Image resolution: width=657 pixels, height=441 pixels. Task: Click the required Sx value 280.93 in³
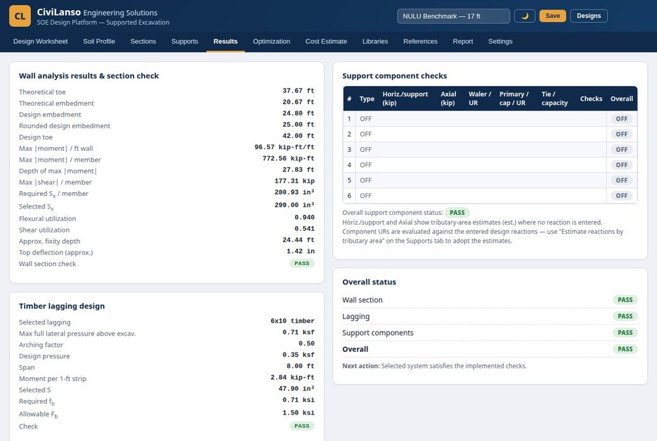click(x=294, y=193)
